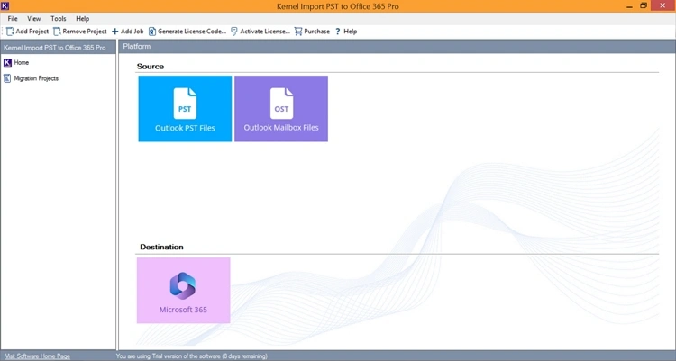Image resolution: width=676 pixels, height=361 pixels.
Task: Restore down the application window
Action: tap(644, 5)
